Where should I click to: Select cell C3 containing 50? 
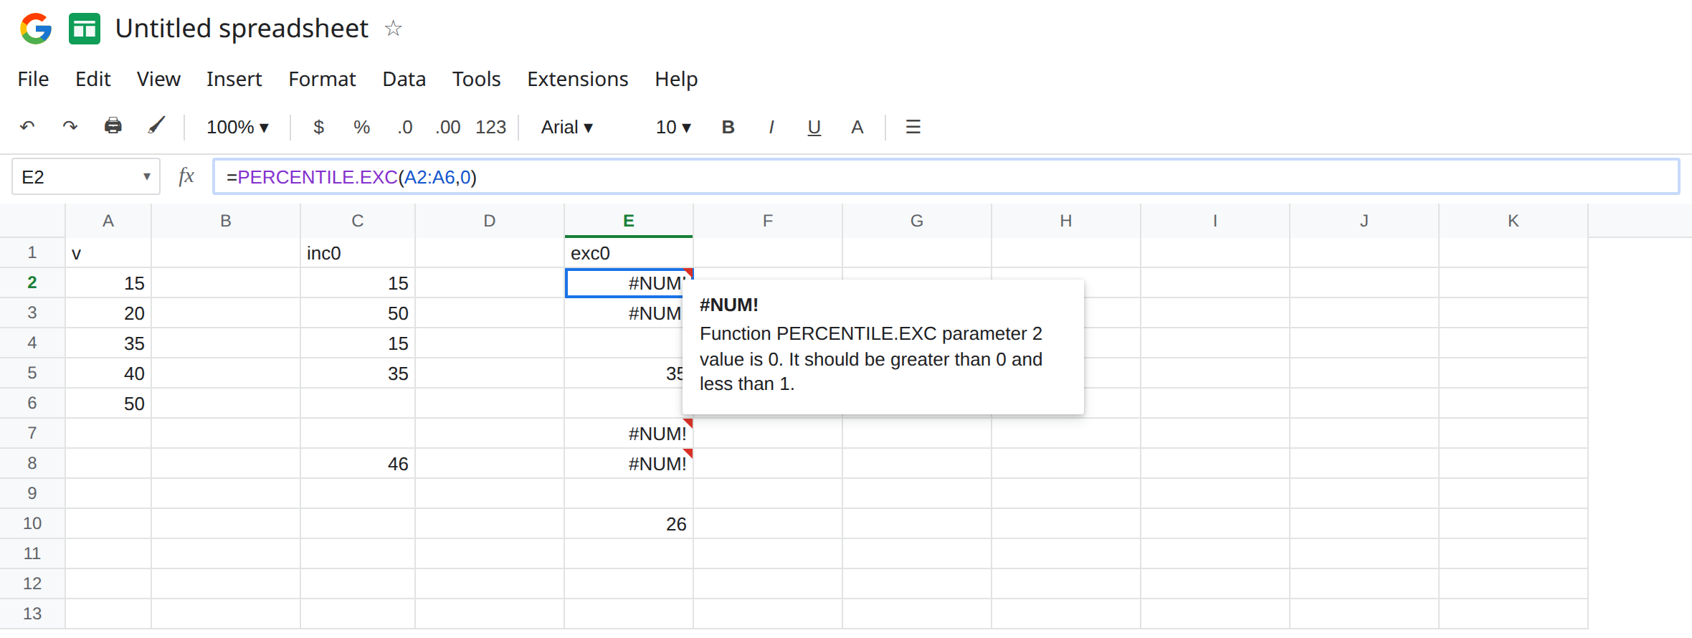tap(358, 313)
